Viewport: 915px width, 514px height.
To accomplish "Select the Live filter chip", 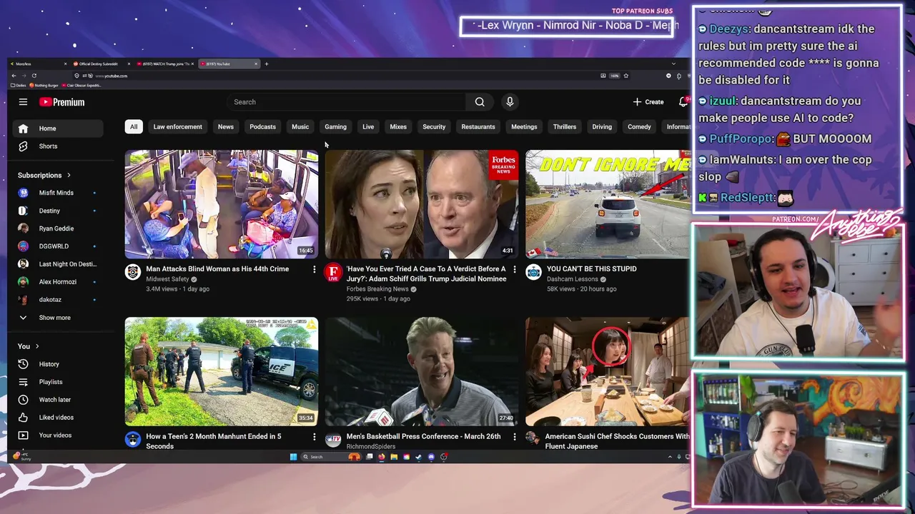I will coord(368,127).
